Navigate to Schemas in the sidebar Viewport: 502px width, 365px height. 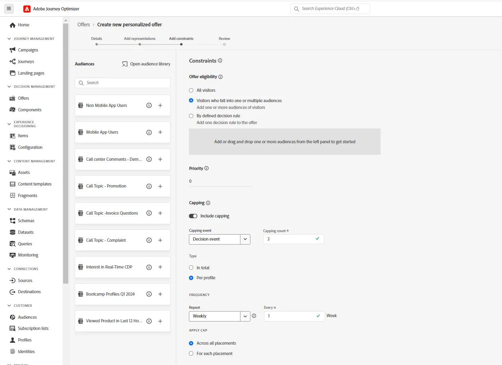(x=26, y=221)
